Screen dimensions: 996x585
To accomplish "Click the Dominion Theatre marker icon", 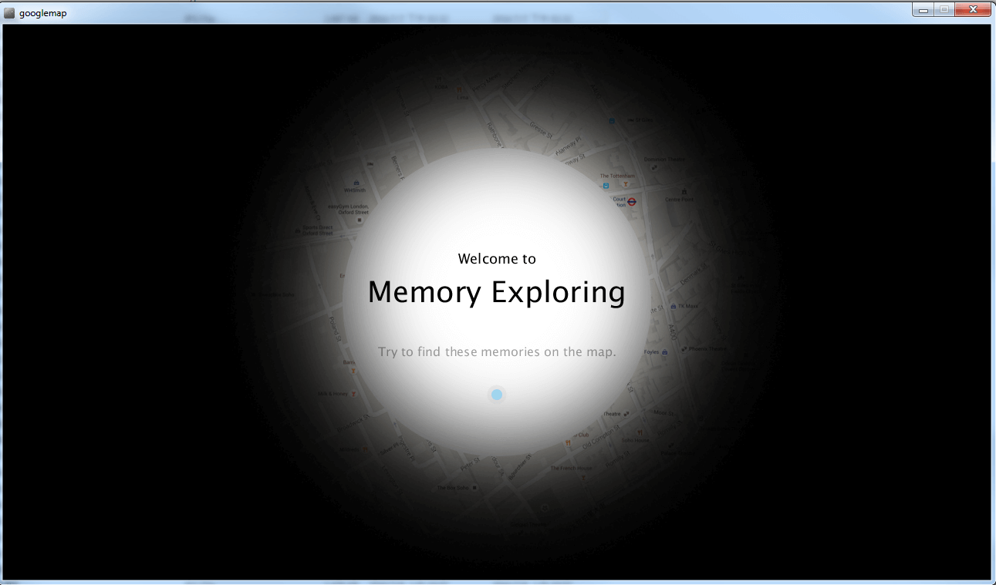I will [x=654, y=167].
